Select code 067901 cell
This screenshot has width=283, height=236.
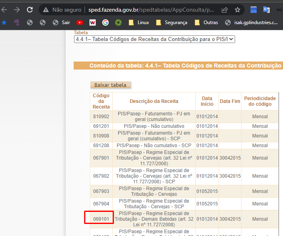[x=101, y=158]
